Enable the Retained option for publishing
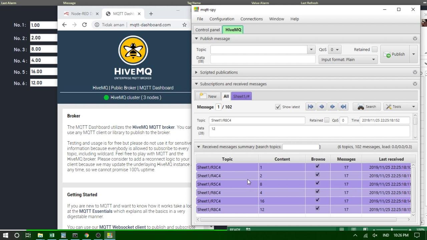This screenshot has width=427, height=240. (x=375, y=49)
